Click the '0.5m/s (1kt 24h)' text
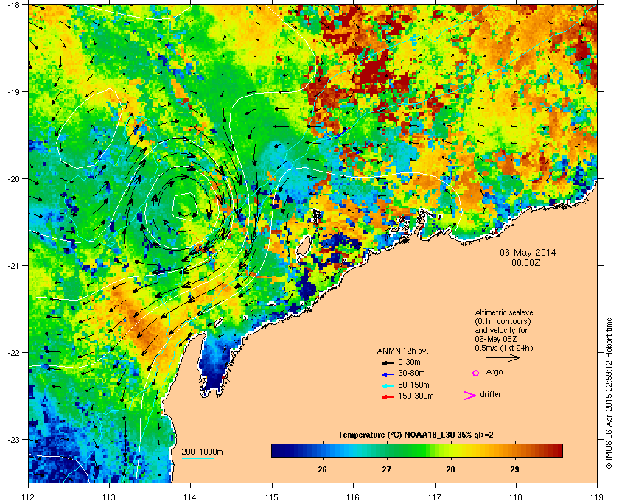 coord(504,348)
